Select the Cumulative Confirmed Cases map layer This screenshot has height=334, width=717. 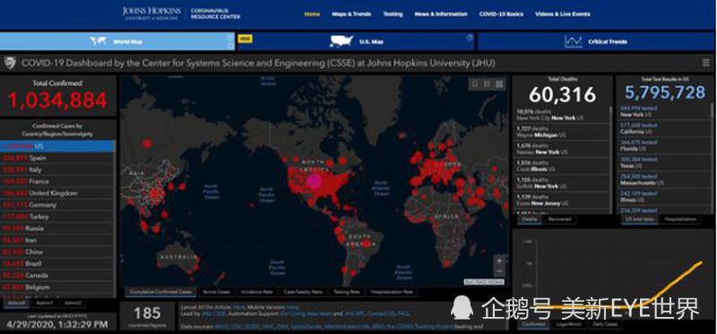pos(160,292)
